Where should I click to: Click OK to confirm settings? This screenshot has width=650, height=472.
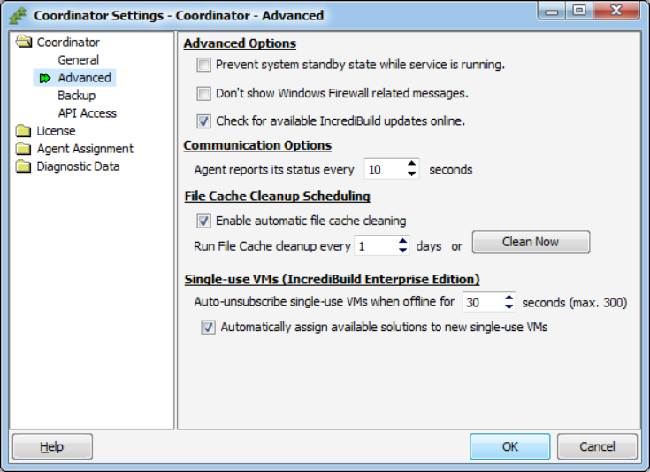(510, 446)
